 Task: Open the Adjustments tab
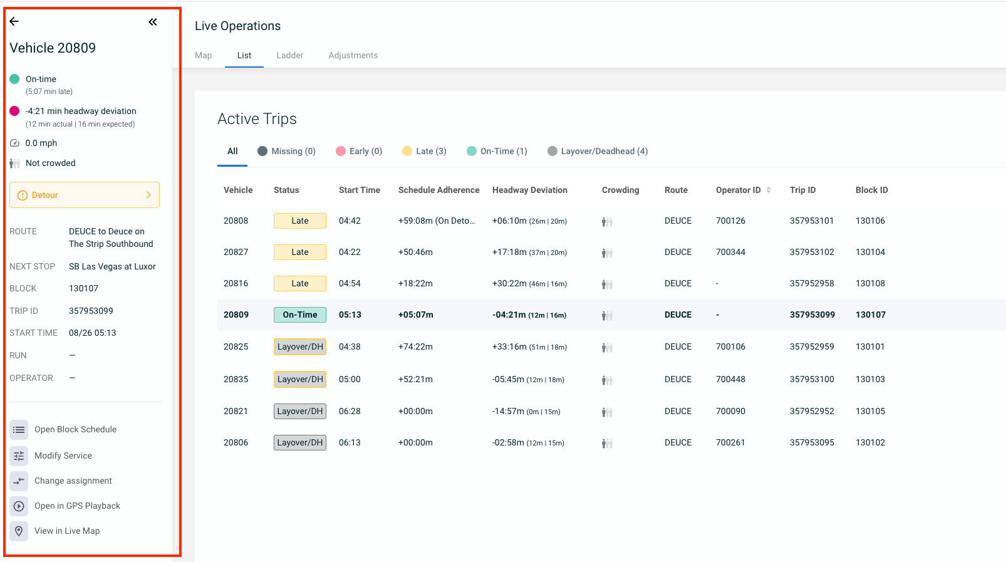point(353,55)
